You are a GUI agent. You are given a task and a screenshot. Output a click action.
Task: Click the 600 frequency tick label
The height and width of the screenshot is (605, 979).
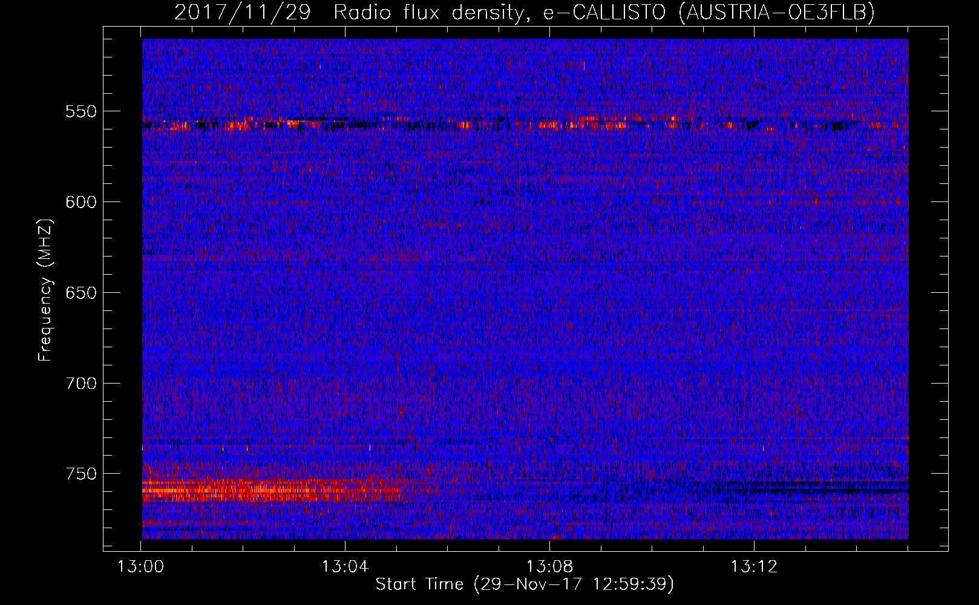(x=81, y=202)
